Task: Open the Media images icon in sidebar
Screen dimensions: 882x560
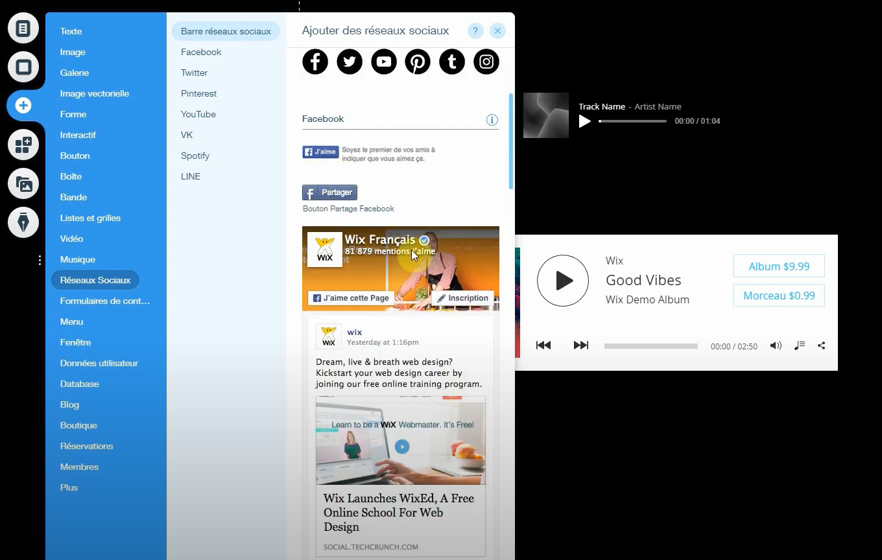Action: click(x=23, y=184)
